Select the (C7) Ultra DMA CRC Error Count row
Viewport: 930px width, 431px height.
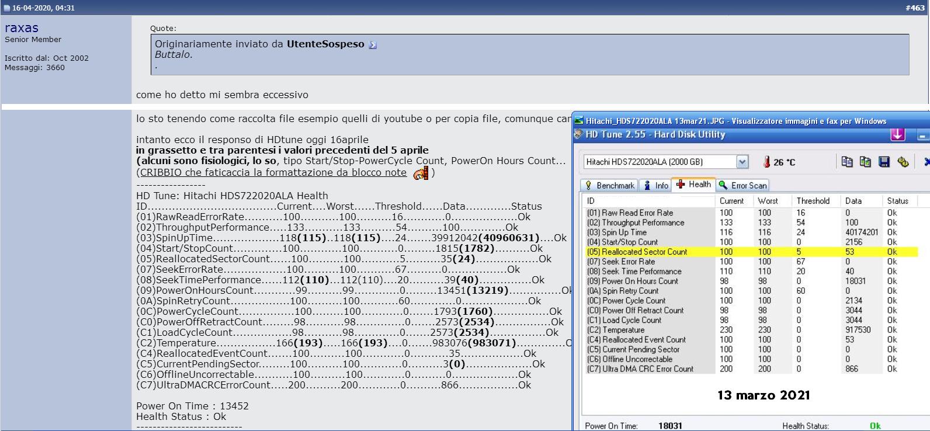coord(751,369)
